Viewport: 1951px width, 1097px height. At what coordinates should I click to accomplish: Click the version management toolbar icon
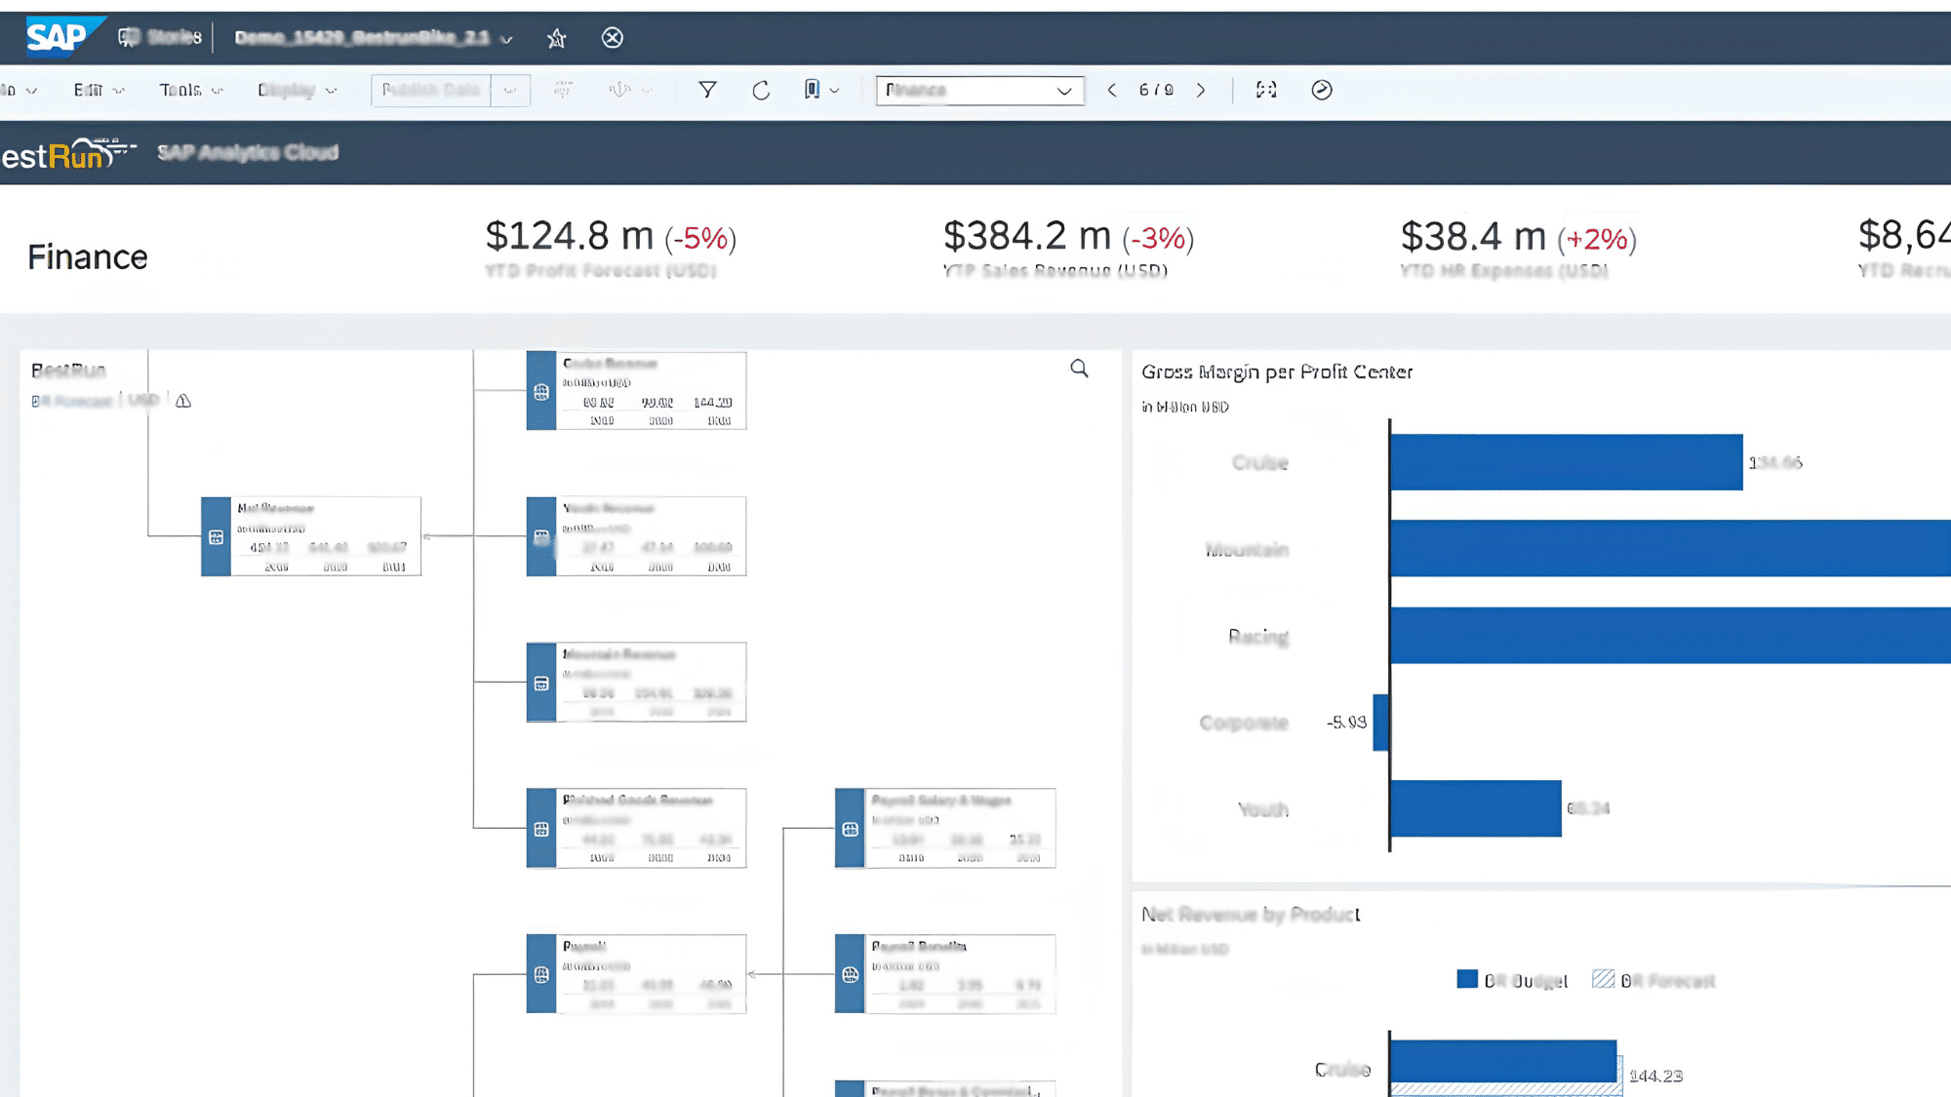coord(564,90)
